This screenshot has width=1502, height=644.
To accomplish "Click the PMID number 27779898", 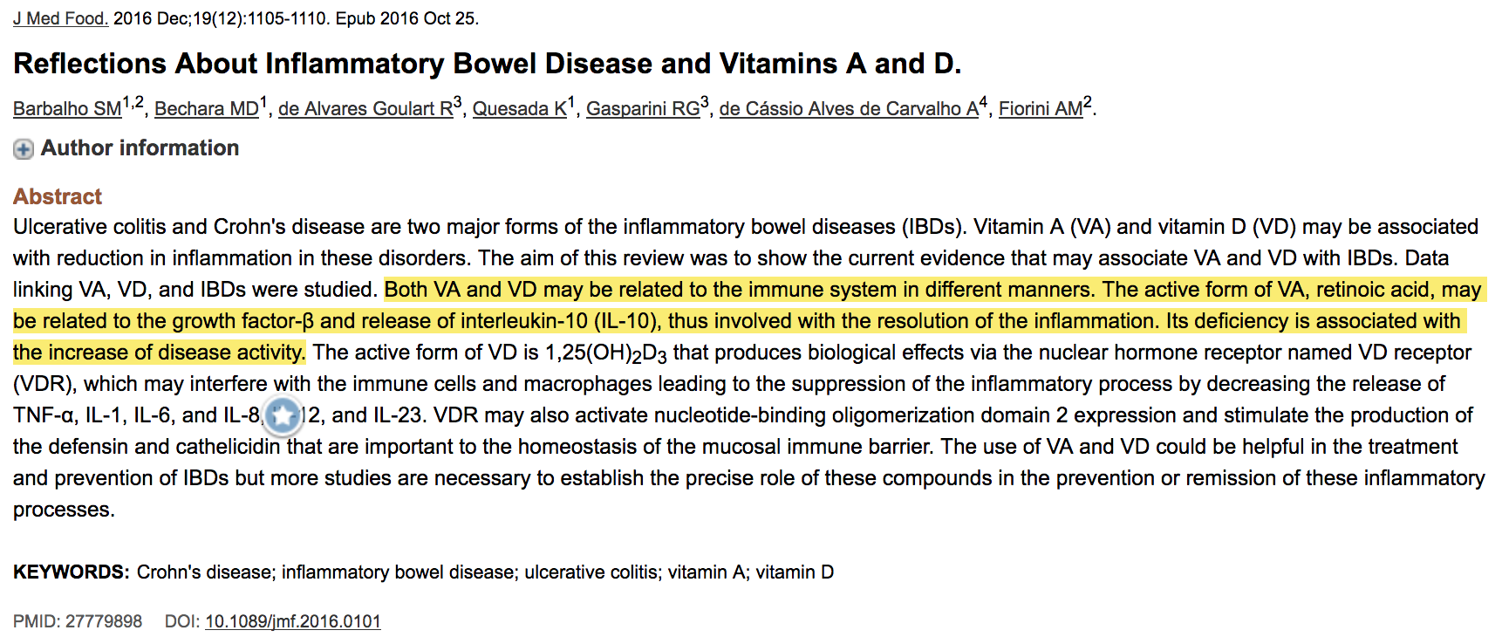I will [104, 621].
